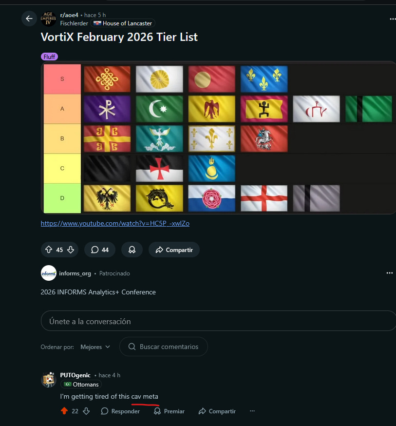Open the post's 44 comments
Screen dimensions: 396x426
click(x=99, y=250)
